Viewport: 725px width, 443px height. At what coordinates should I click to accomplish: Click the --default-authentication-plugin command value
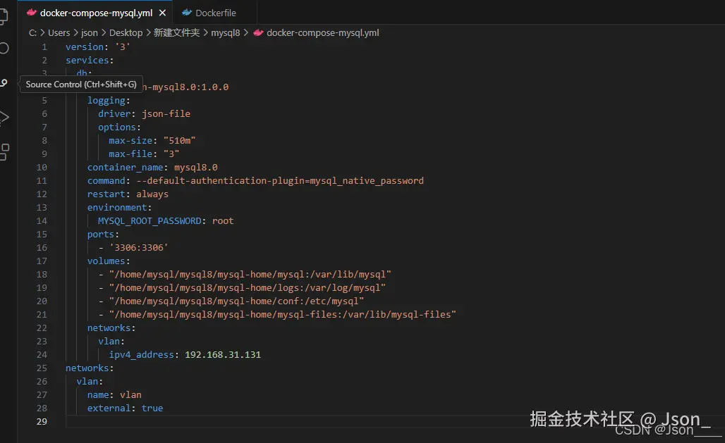click(x=280, y=180)
